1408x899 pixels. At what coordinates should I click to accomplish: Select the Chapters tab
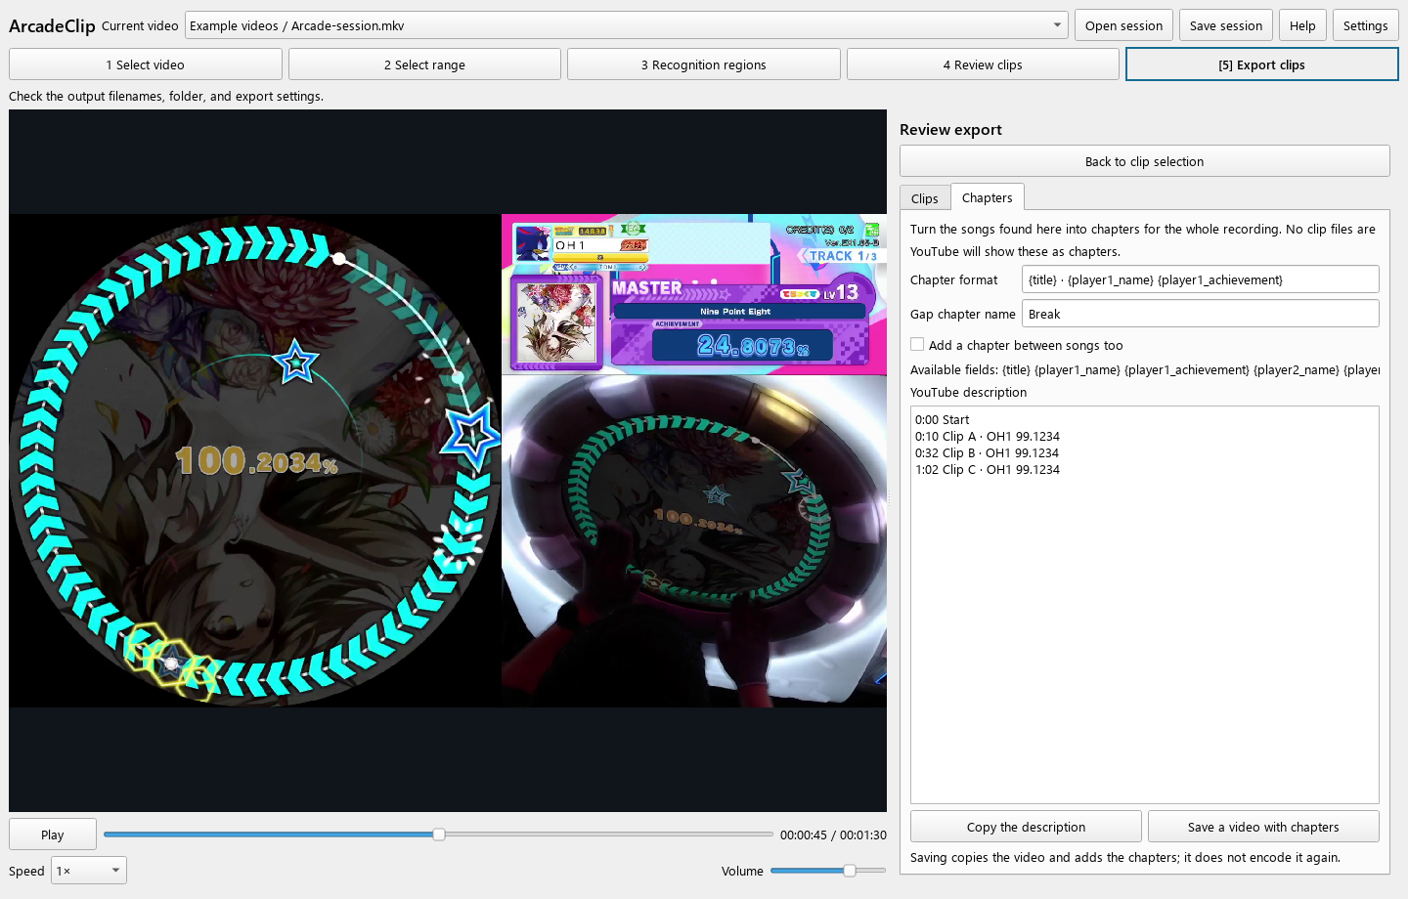pyautogui.click(x=987, y=197)
